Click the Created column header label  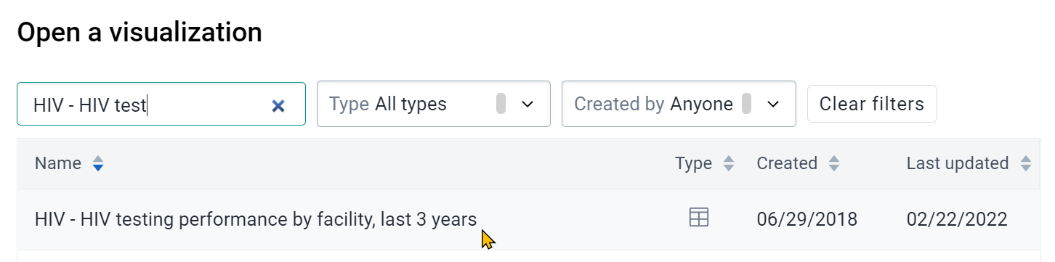tap(787, 163)
